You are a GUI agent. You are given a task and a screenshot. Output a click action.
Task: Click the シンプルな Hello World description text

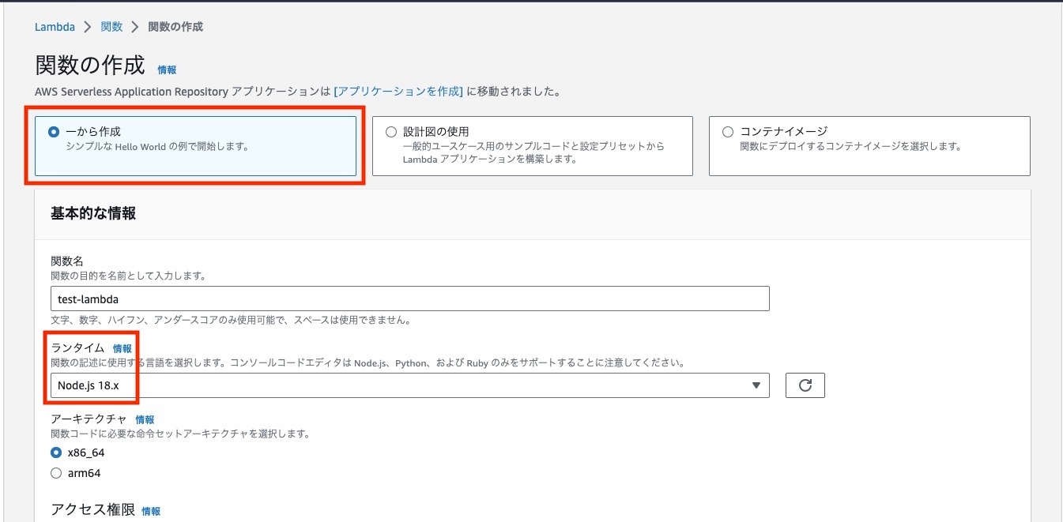157,146
